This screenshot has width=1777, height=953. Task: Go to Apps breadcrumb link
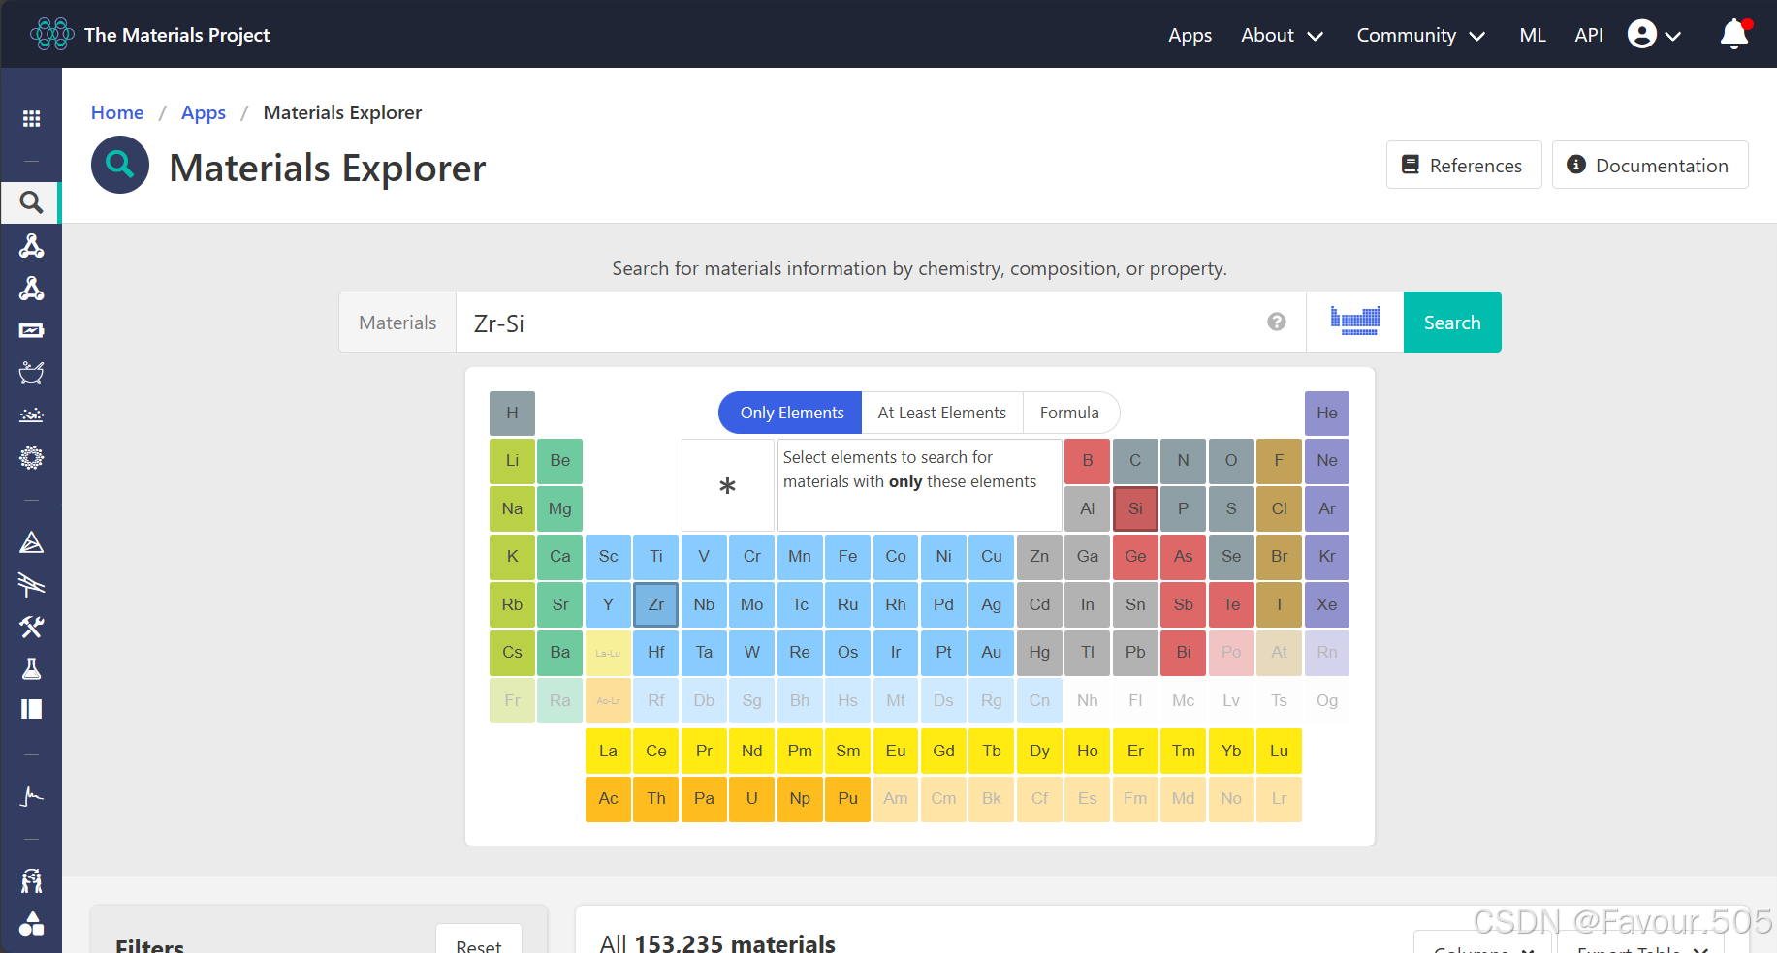coord(204,112)
